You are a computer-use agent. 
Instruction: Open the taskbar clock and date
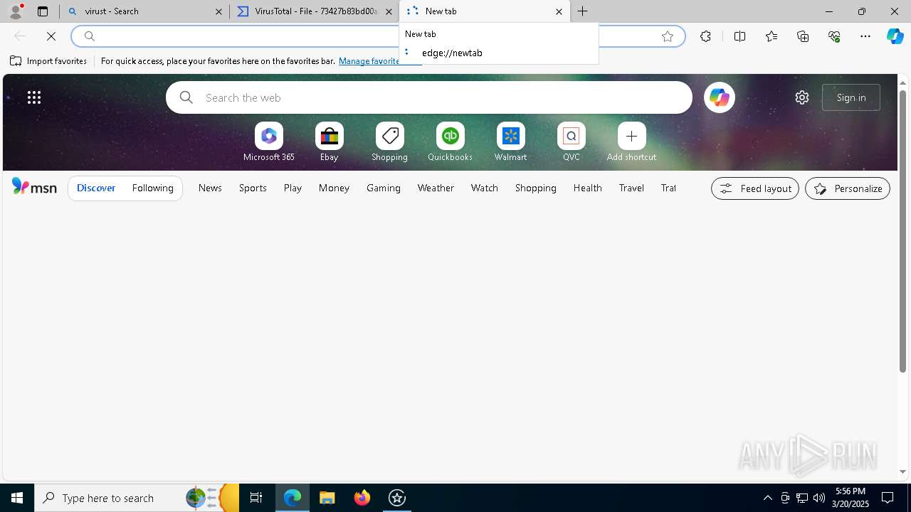[851, 498]
